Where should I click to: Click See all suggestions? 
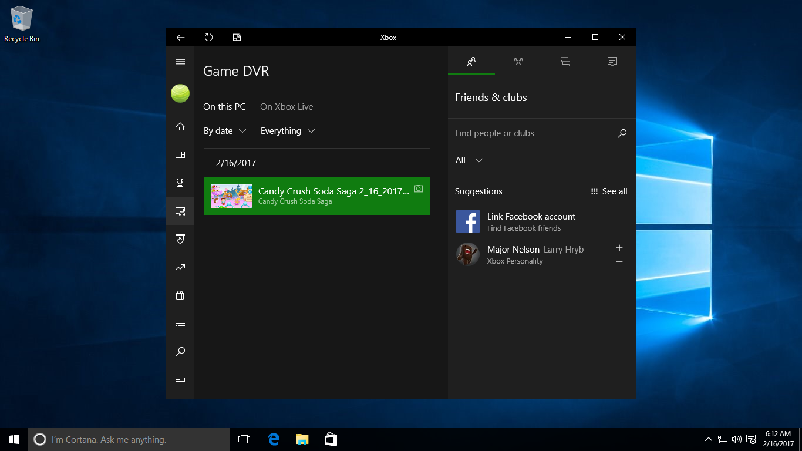[x=609, y=191]
